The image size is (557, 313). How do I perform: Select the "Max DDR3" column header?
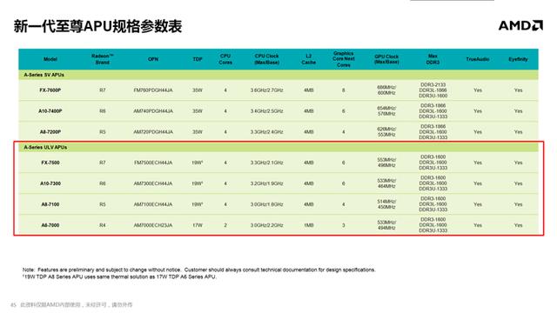pos(433,59)
